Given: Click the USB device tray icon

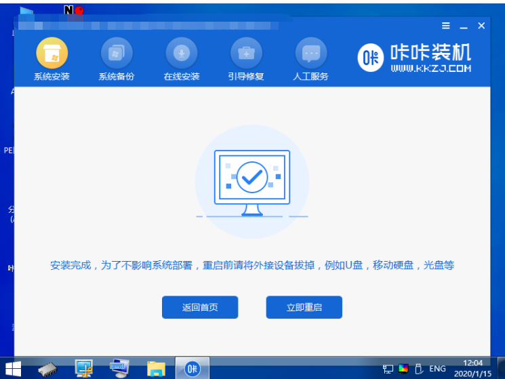Looking at the screenshot, I should 418,369.
